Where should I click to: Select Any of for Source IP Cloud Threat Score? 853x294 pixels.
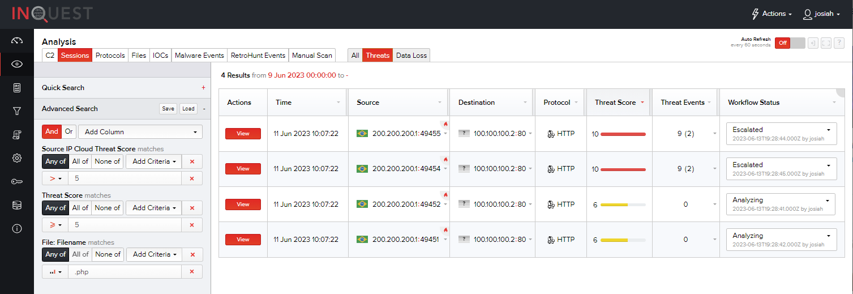pyautogui.click(x=55, y=161)
